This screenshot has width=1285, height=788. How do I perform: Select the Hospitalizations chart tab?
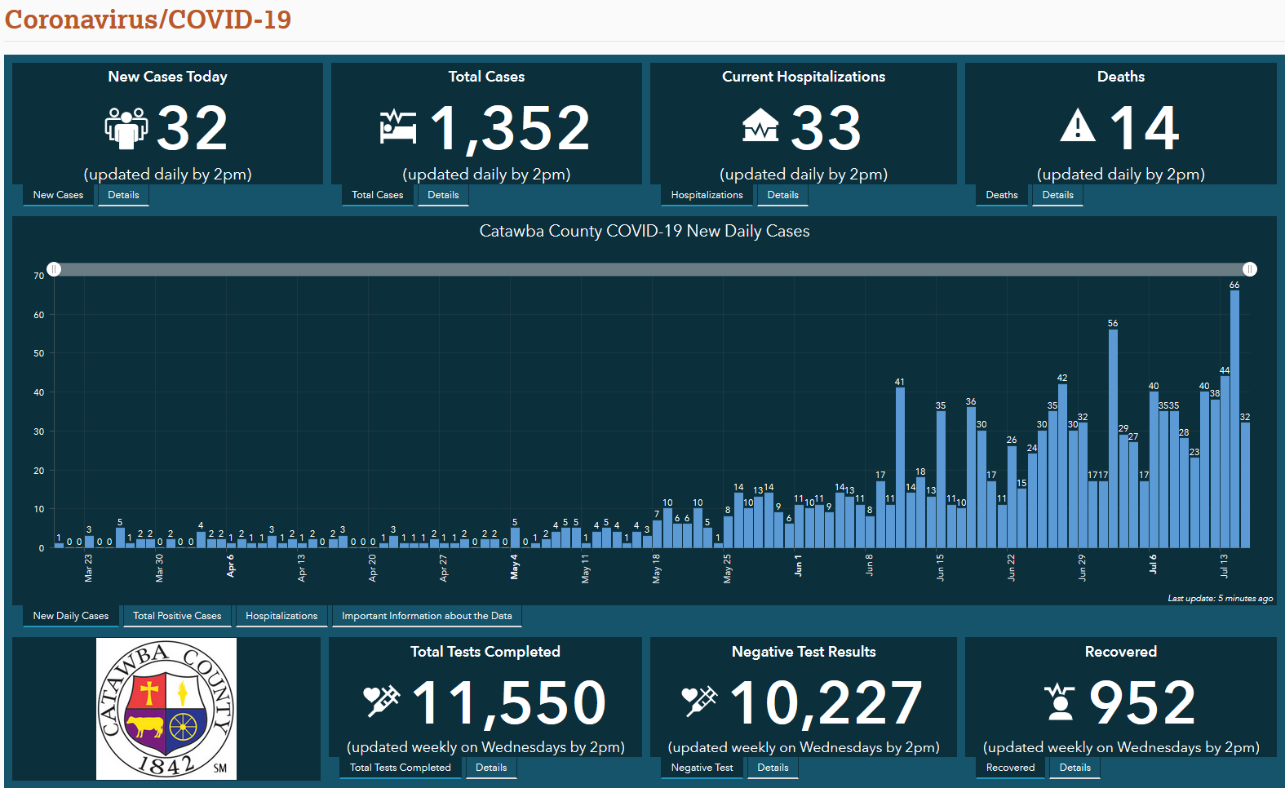[281, 616]
